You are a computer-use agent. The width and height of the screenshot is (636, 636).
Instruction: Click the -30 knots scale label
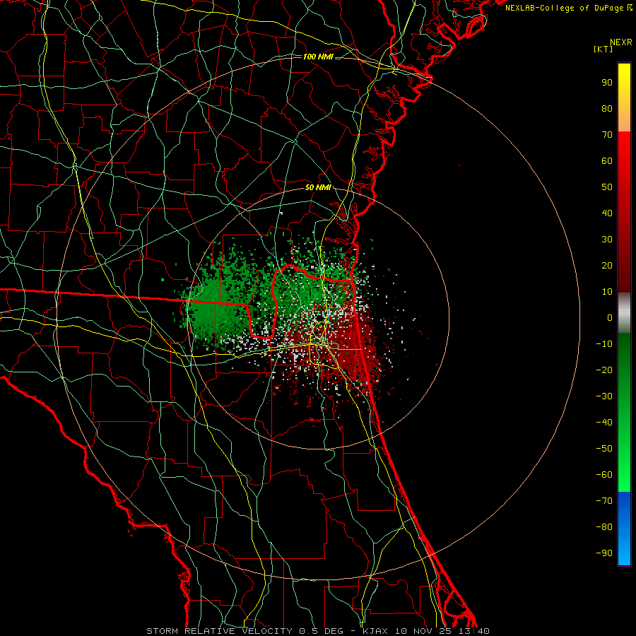(604, 396)
